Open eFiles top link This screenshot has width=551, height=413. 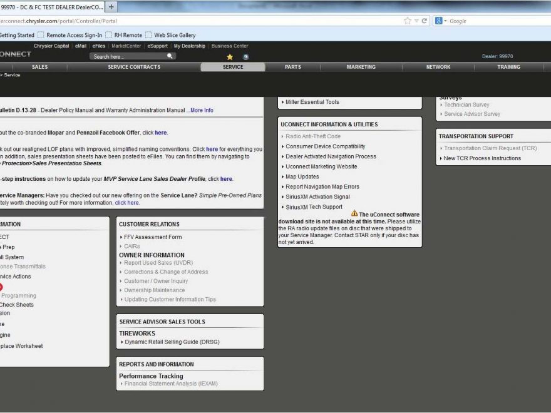[x=99, y=46]
